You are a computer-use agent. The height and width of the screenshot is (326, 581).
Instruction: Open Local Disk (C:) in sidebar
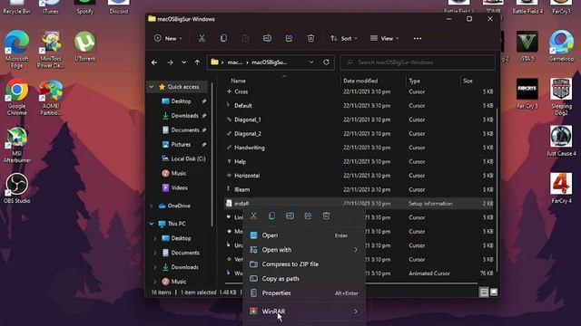pyautogui.click(x=183, y=159)
